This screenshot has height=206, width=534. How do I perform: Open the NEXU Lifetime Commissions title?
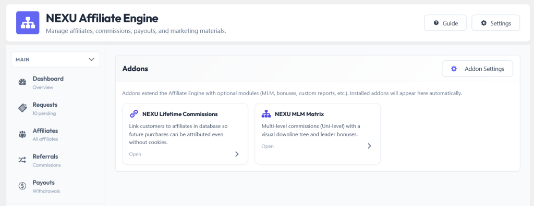[x=180, y=114]
